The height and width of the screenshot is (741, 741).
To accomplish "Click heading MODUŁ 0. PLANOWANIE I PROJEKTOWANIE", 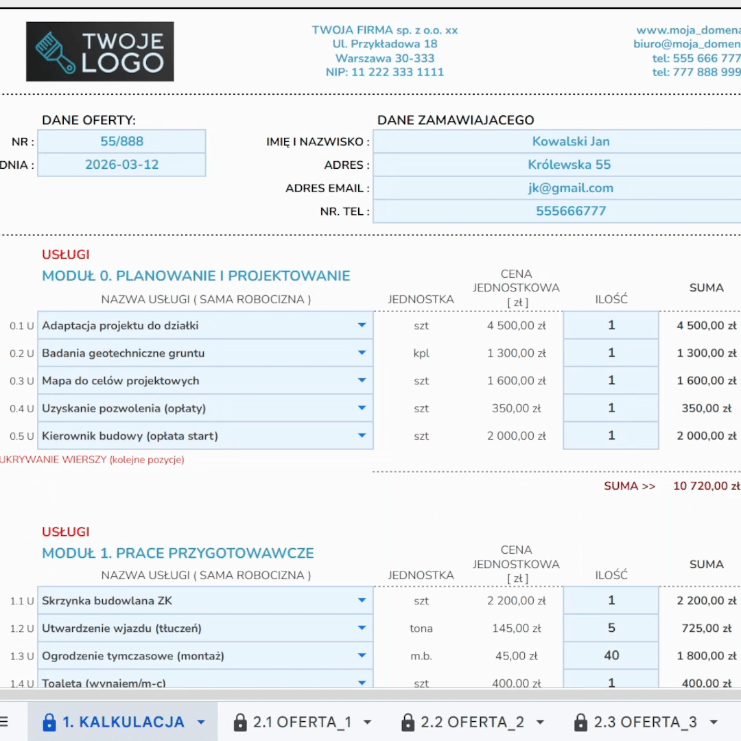I will click(196, 276).
